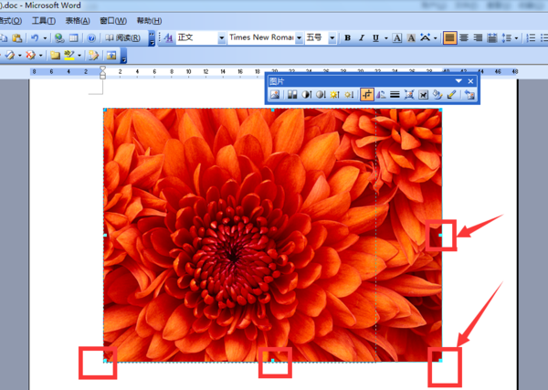Expand reviewing toolbar options

123,56
